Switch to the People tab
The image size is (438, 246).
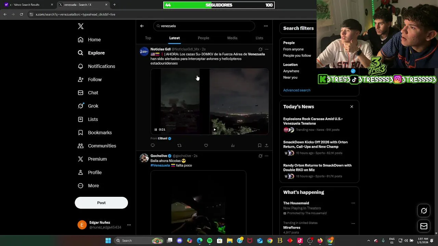203,38
